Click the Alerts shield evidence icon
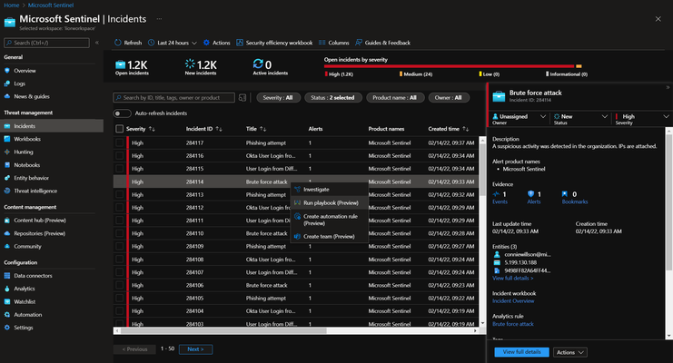 click(x=531, y=194)
